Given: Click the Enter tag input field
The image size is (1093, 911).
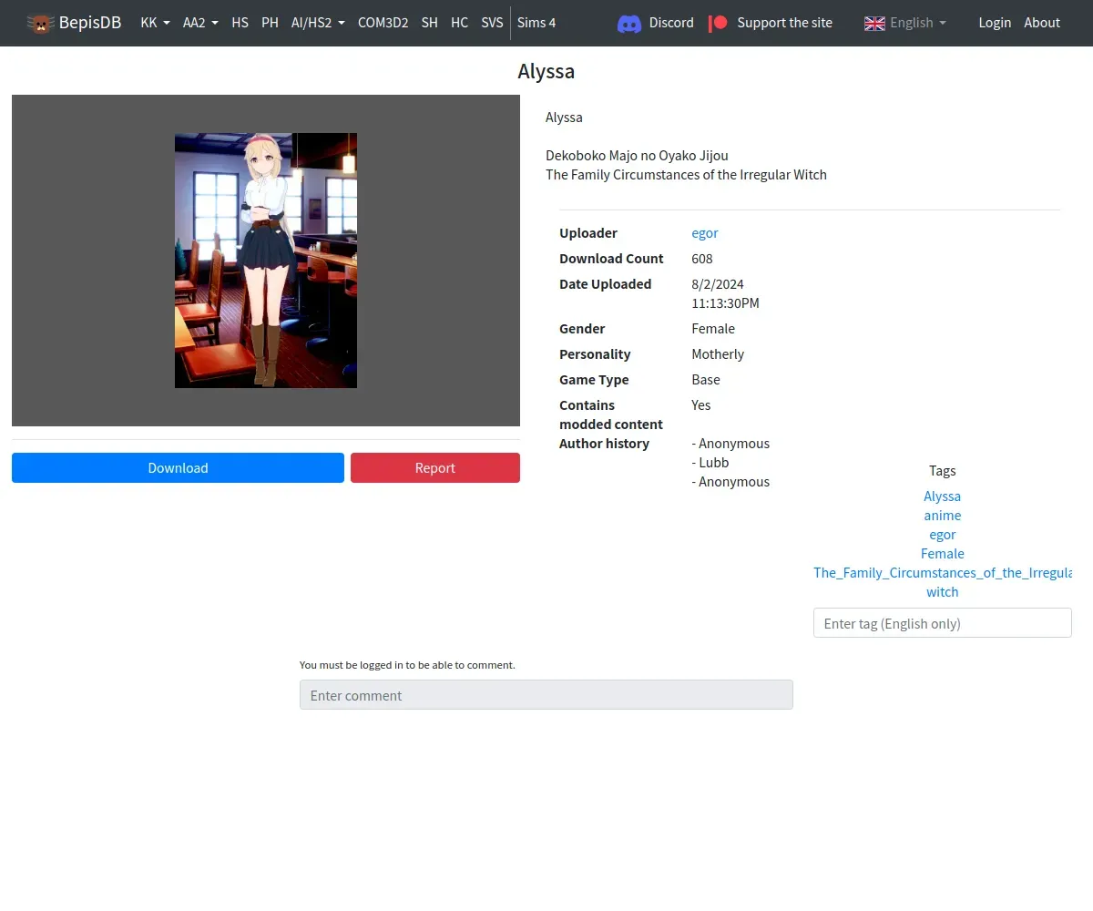Looking at the screenshot, I should click(x=942, y=623).
